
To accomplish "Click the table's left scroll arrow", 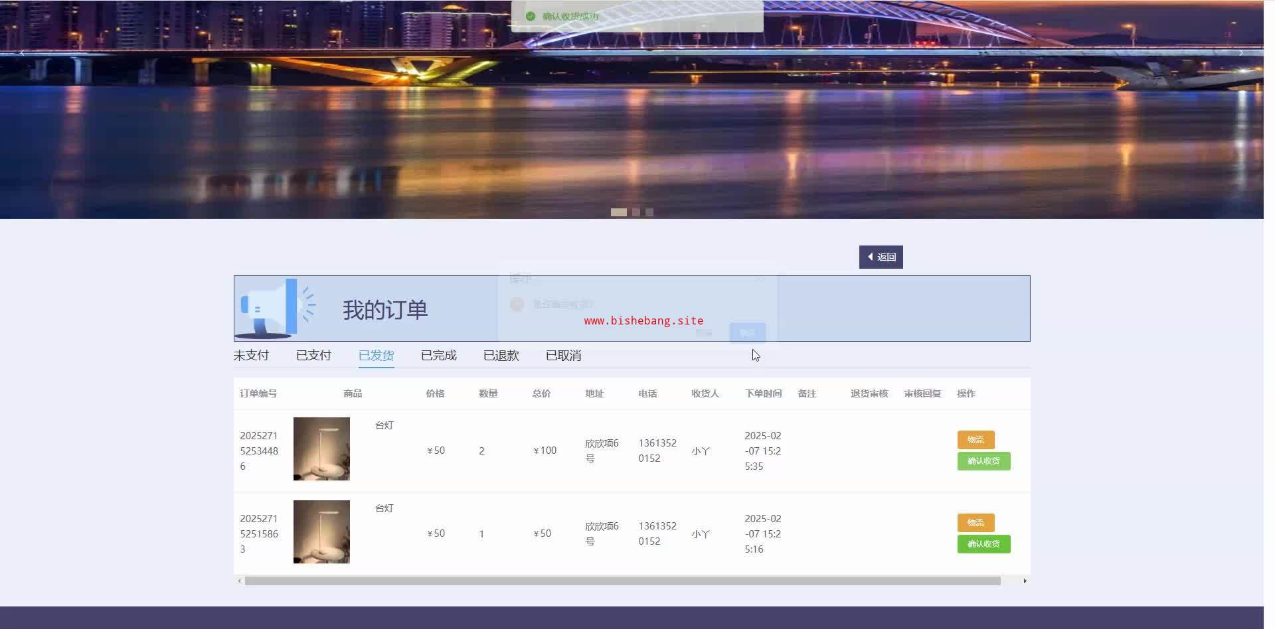I will (x=239, y=581).
